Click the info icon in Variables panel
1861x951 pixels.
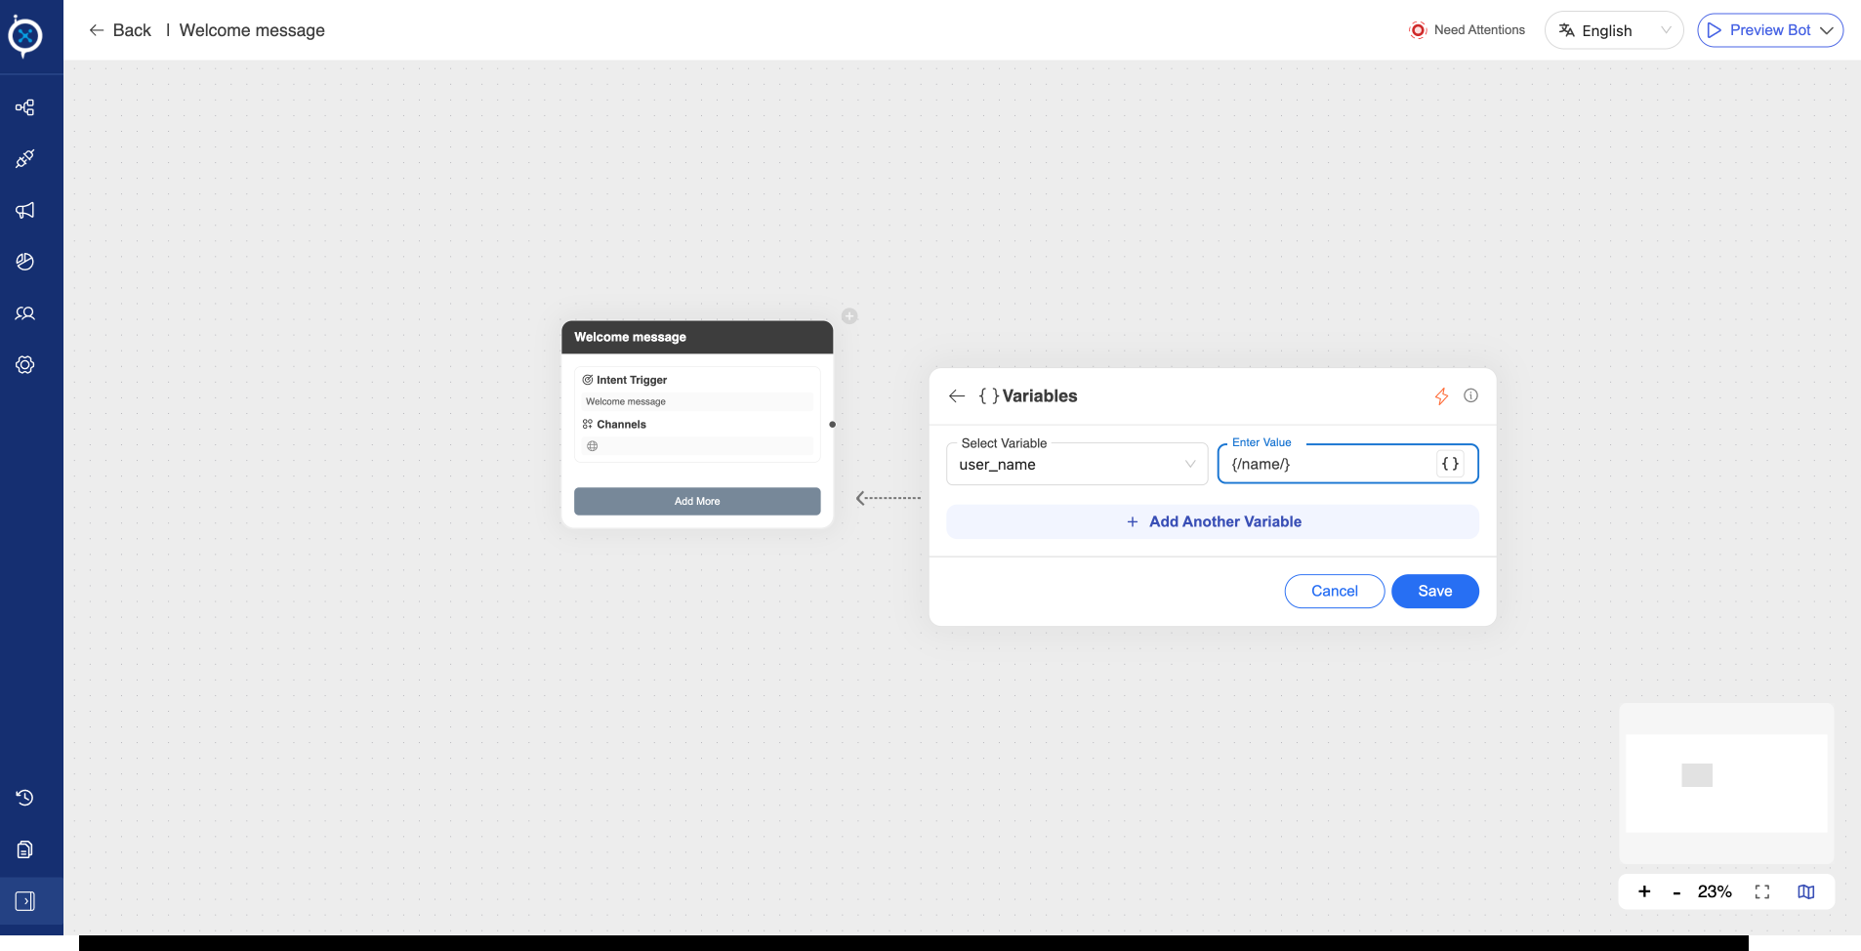tap(1470, 395)
